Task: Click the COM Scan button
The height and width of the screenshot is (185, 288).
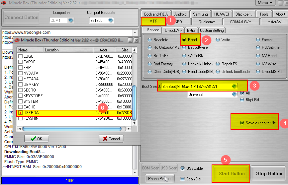Action: pyautogui.click(x=150, y=168)
